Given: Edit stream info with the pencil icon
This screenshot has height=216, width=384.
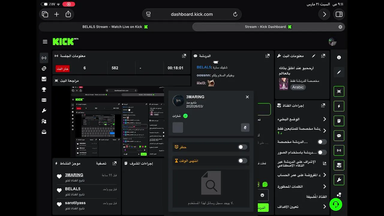Looking at the screenshot, I should [x=314, y=56].
